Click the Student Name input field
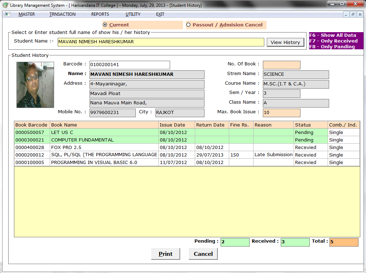Image resolution: width=366 pixels, height=273 pixels. point(161,42)
